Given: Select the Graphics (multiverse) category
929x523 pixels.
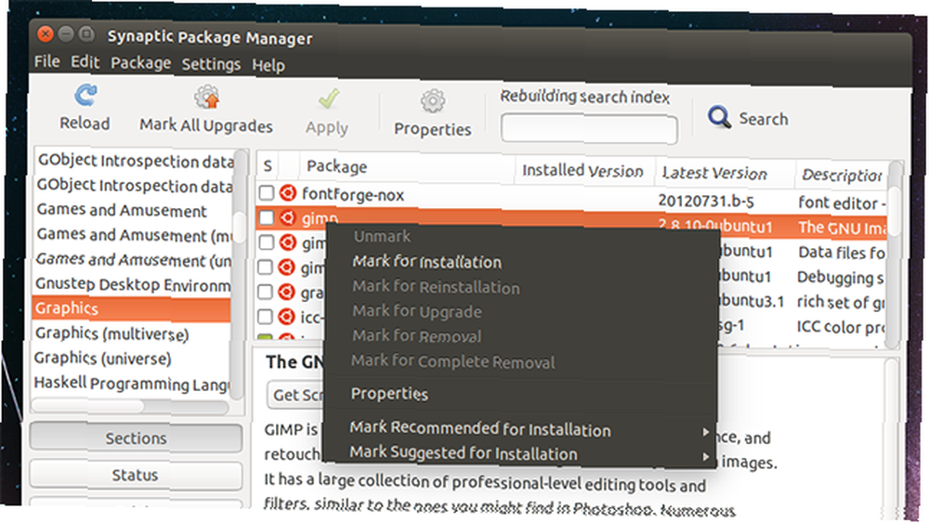Looking at the screenshot, I should (x=112, y=333).
